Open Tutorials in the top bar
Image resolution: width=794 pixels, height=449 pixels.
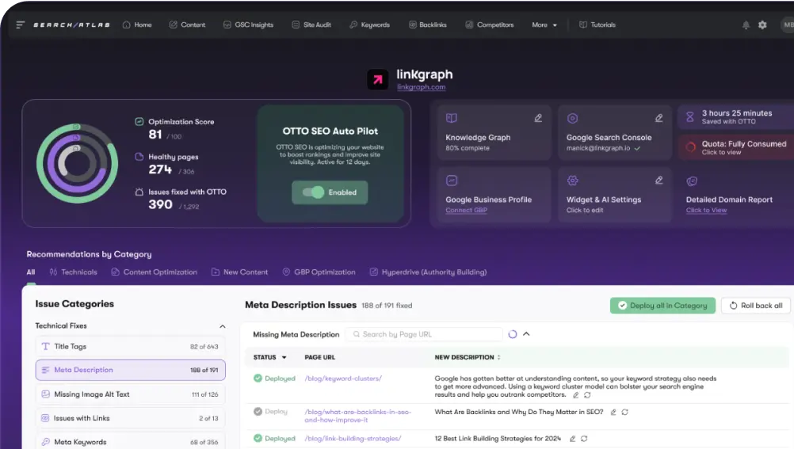(597, 25)
